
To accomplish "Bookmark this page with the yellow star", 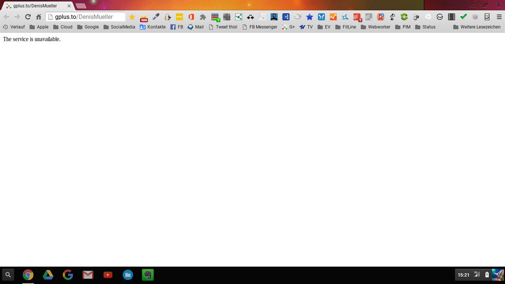I will coord(132,17).
